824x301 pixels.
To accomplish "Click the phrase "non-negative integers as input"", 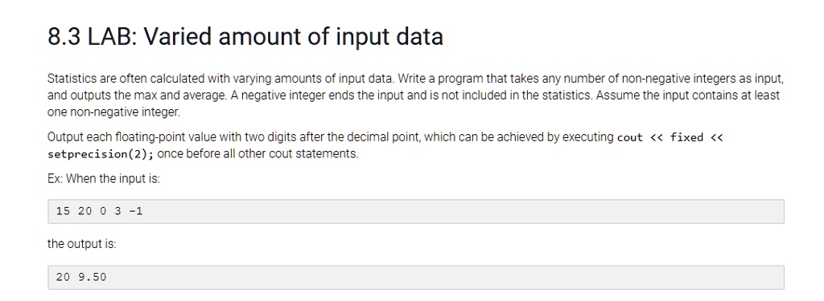I will pyautogui.click(x=702, y=79).
